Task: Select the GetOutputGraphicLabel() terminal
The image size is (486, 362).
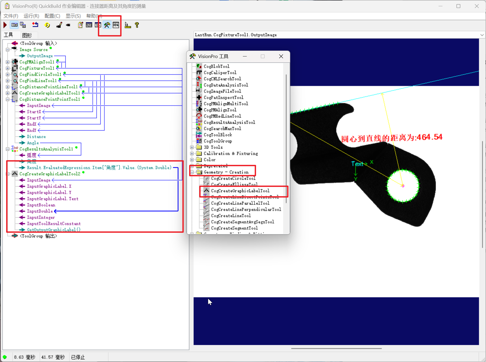Action: (x=54, y=230)
